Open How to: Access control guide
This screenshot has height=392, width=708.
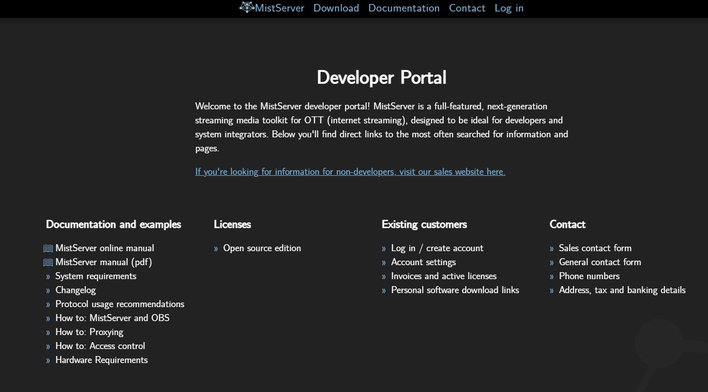(x=100, y=346)
